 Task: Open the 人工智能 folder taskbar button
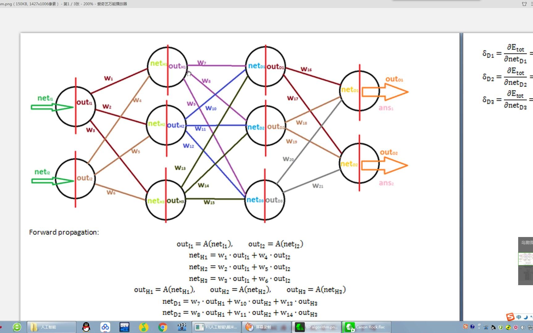(x=51, y=327)
